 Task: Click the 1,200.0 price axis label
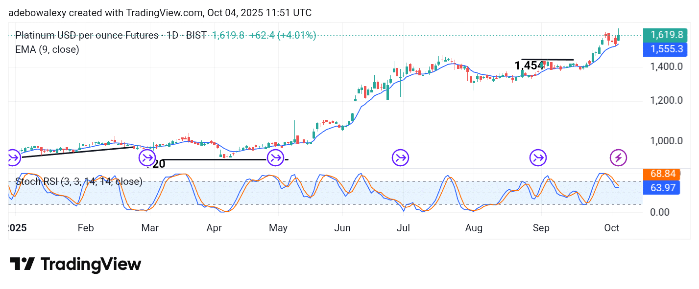pos(666,101)
